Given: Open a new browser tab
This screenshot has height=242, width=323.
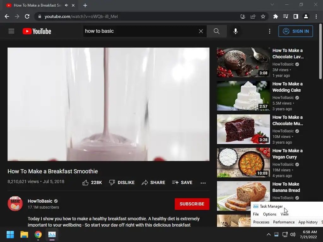Looking at the screenshot, I should pos(85,5).
